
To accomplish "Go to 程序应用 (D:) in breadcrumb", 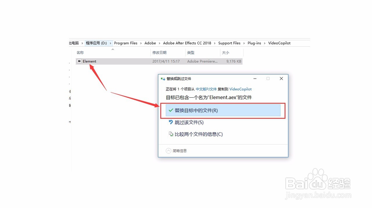I will tap(96, 43).
